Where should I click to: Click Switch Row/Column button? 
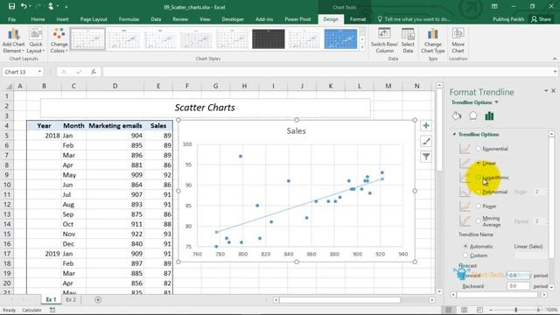384,41
